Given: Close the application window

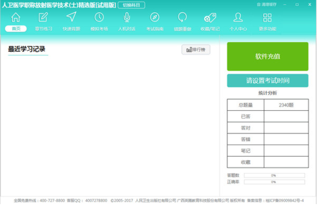Looking at the screenshot, I should (x=310, y=4).
